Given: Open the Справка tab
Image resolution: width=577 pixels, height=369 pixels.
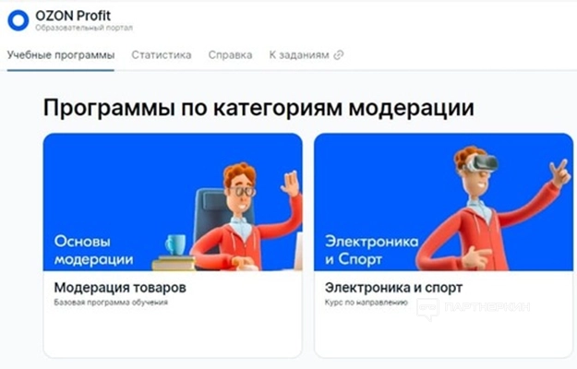Looking at the screenshot, I should point(230,55).
